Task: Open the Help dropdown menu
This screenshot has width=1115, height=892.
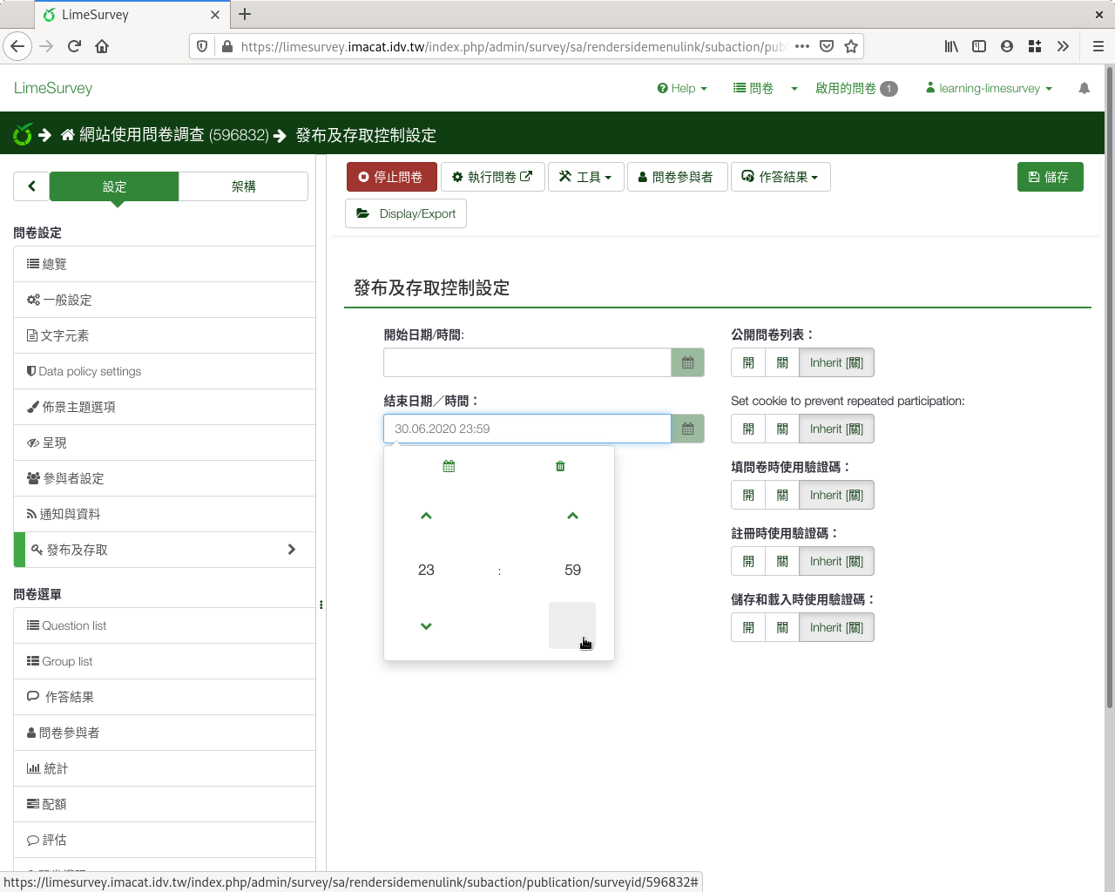Action: click(682, 88)
